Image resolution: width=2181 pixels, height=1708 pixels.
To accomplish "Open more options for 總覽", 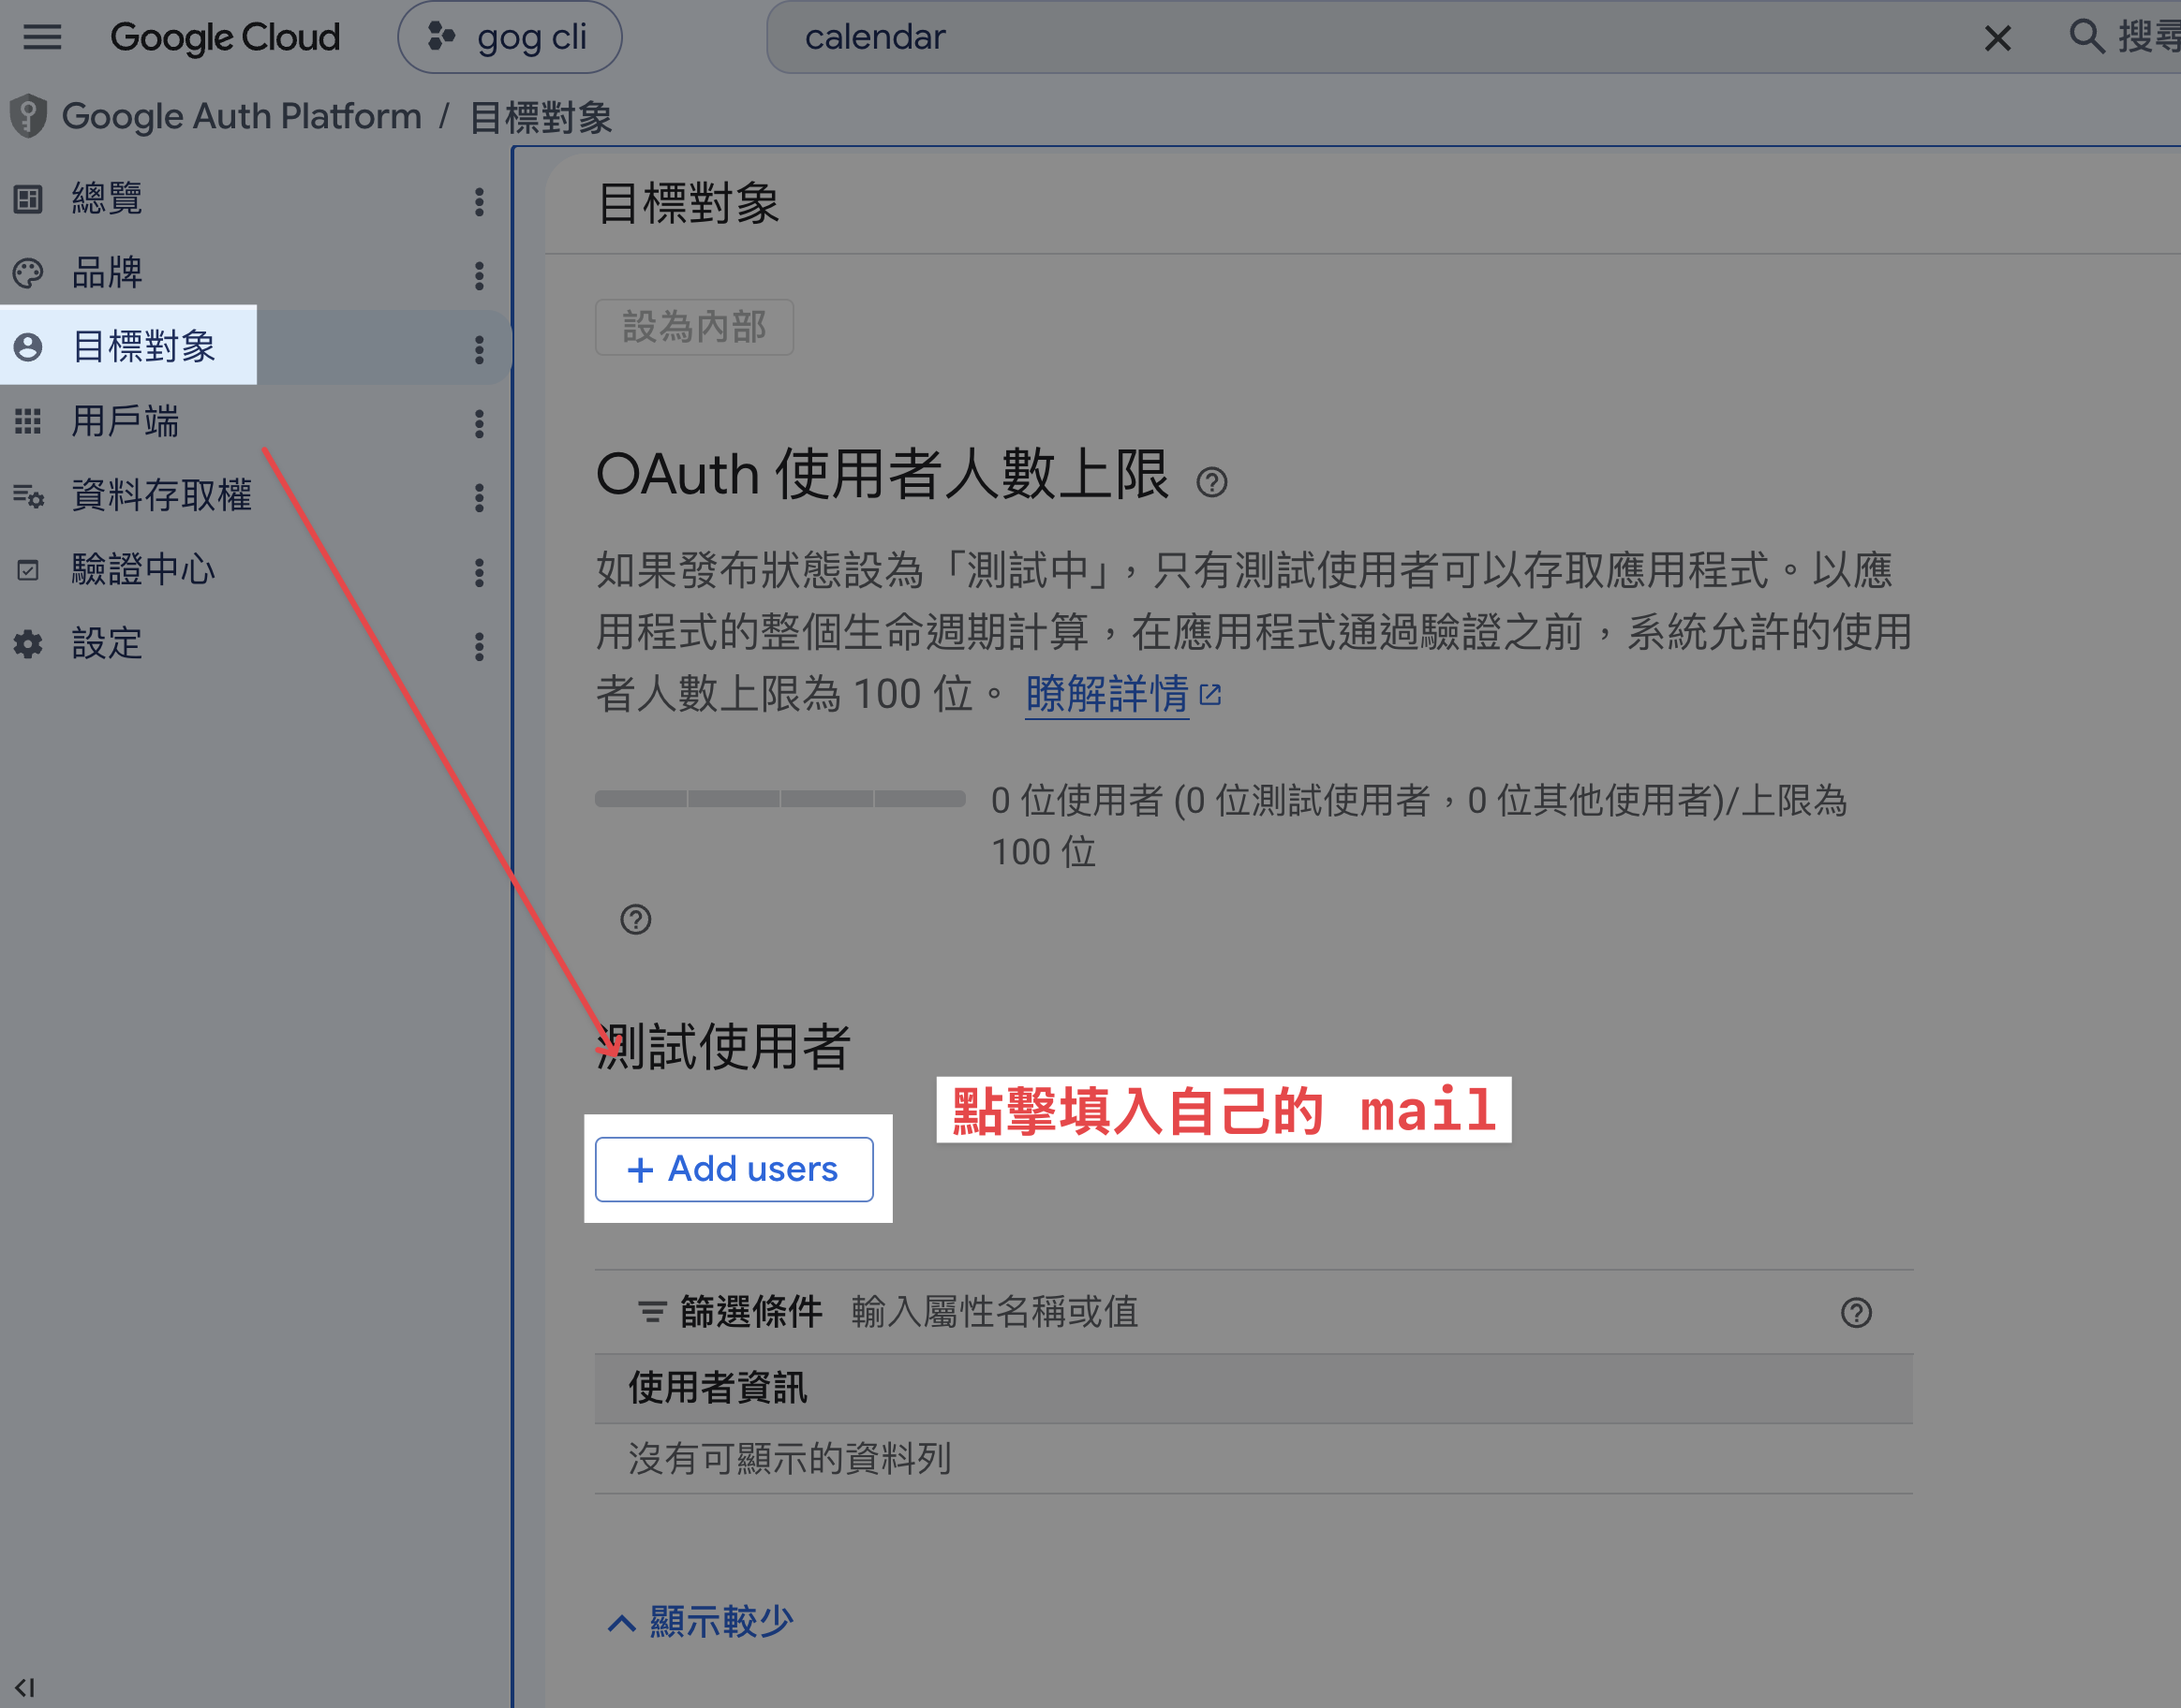I will pyautogui.click(x=480, y=202).
